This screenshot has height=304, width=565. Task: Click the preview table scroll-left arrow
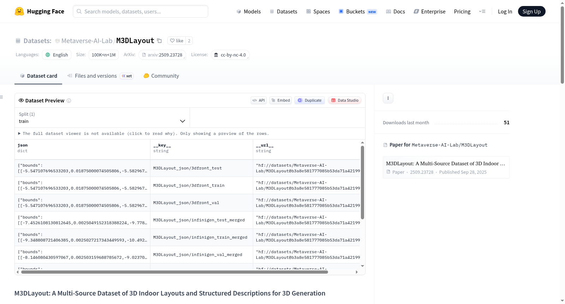click(18, 272)
